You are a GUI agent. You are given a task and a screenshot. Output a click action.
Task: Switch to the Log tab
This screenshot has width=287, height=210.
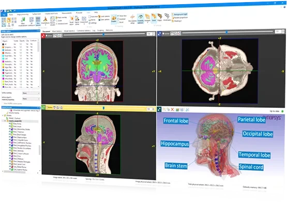[x=94, y=30]
